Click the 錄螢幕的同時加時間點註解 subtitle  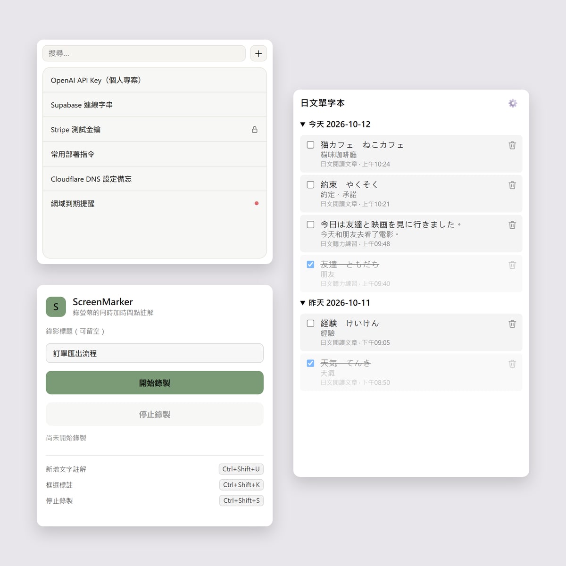click(113, 313)
